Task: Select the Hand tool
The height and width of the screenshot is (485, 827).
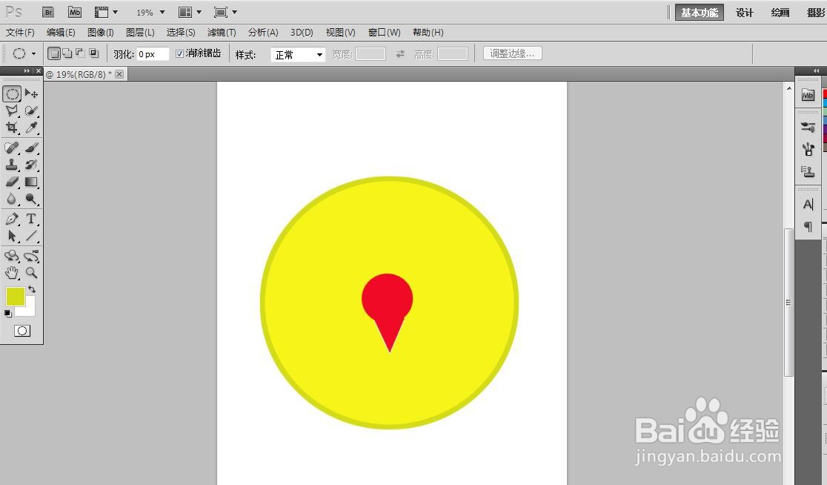Action: coord(12,273)
